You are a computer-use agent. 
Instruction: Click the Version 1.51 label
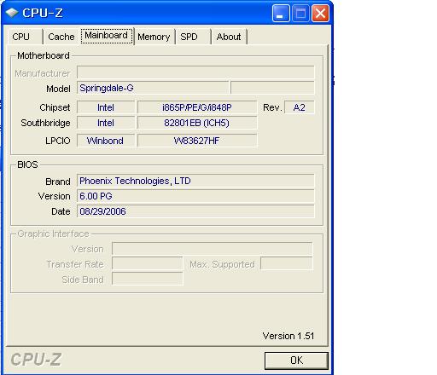click(x=288, y=336)
